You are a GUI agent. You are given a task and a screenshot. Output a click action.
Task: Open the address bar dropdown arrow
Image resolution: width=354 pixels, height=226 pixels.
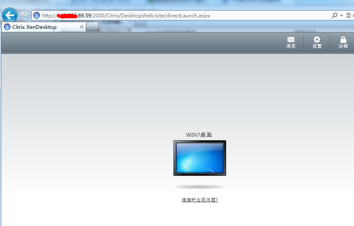click(x=341, y=16)
